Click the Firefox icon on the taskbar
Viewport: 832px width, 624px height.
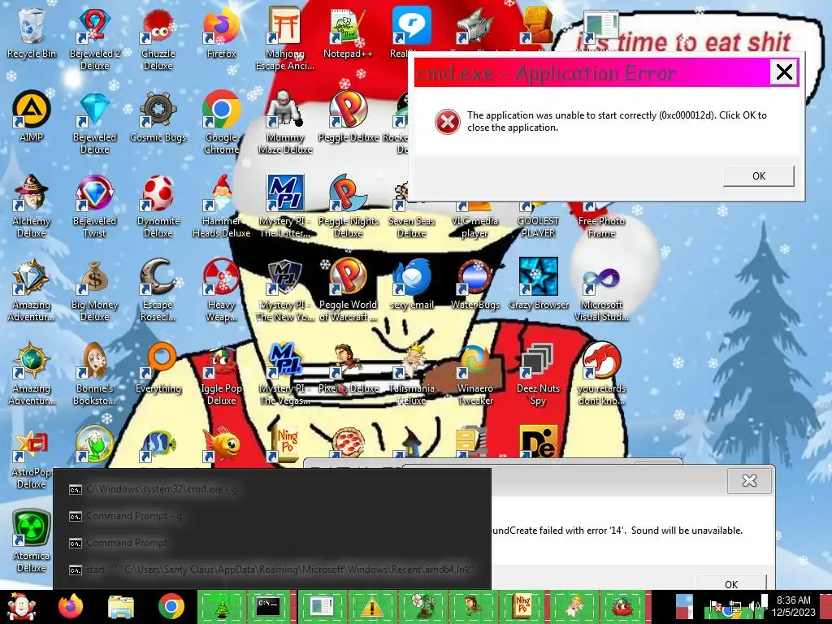click(x=71, y=606)
